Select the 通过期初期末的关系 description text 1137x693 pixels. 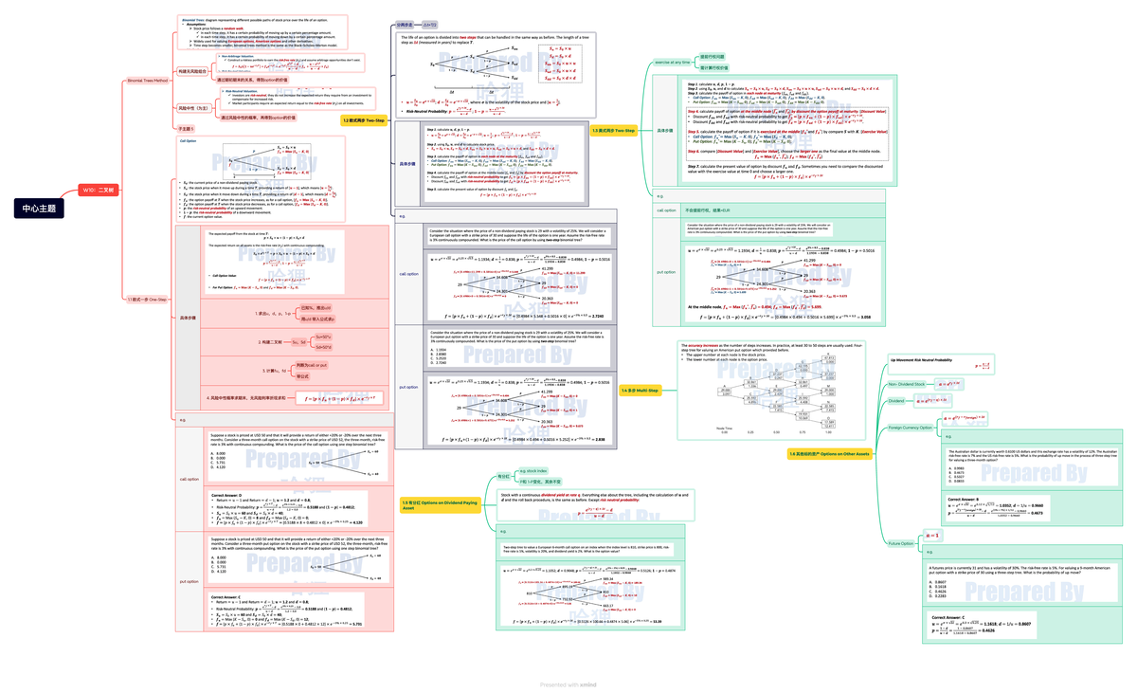click(253, 81)
